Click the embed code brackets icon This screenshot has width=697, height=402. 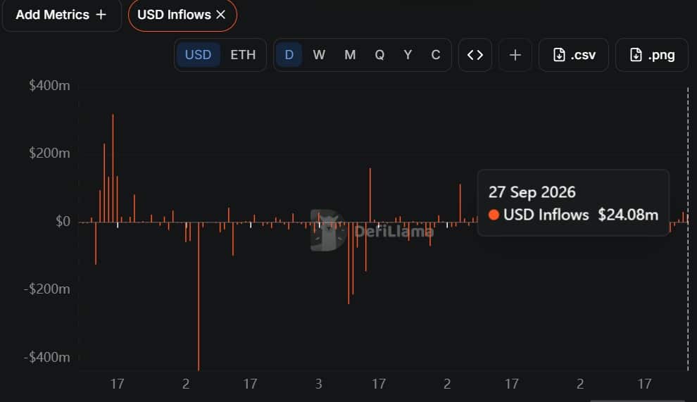click(475, 55)
